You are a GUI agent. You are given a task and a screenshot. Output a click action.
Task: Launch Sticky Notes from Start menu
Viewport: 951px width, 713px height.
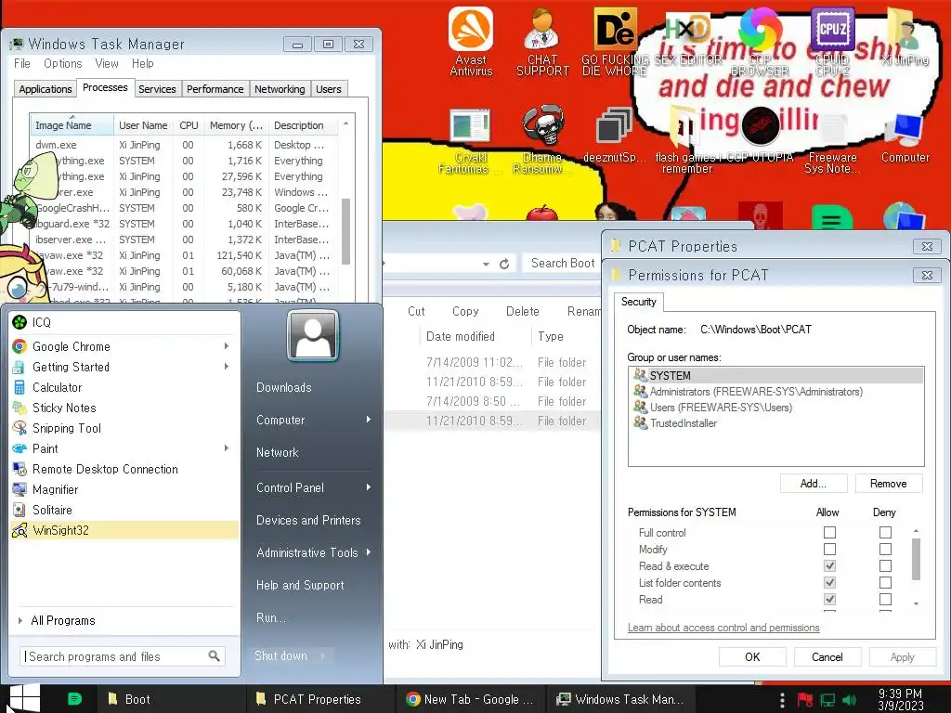point(124,408)
